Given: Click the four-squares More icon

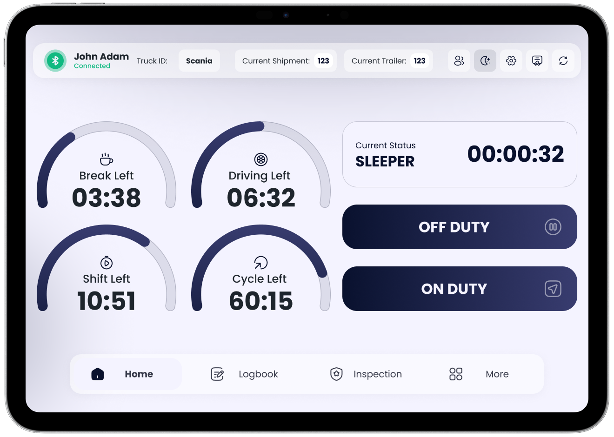Looking at the screenshot, I should [456, 374].
